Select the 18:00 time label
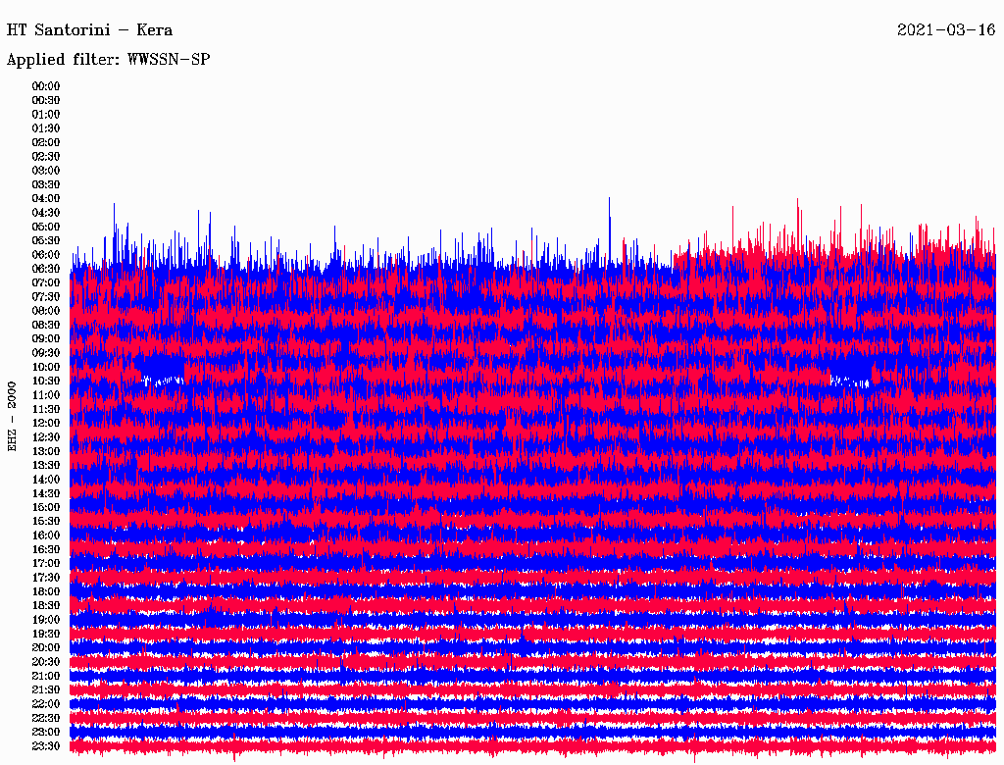Screen dimensions: 1004x765 (x=46, y=592)
